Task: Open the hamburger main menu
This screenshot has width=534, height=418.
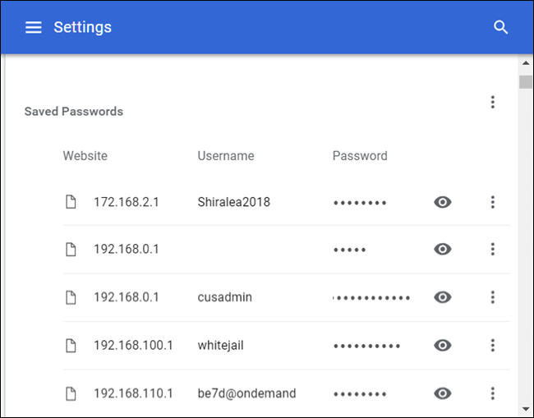Action: point(33,27)
